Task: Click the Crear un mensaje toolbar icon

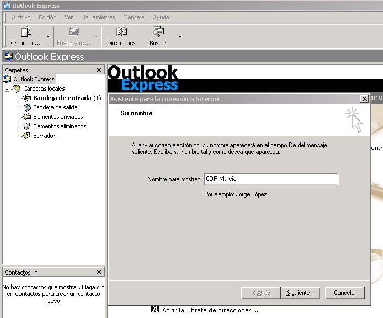Action: tap(25, 32)
